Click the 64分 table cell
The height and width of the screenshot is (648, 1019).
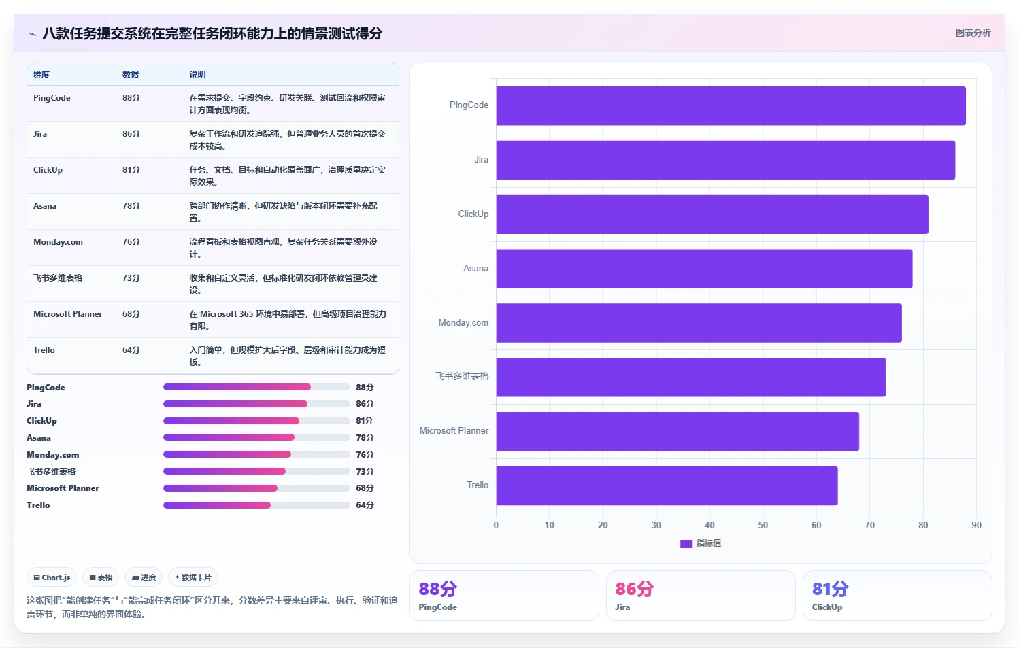click(x=131, y=350)
